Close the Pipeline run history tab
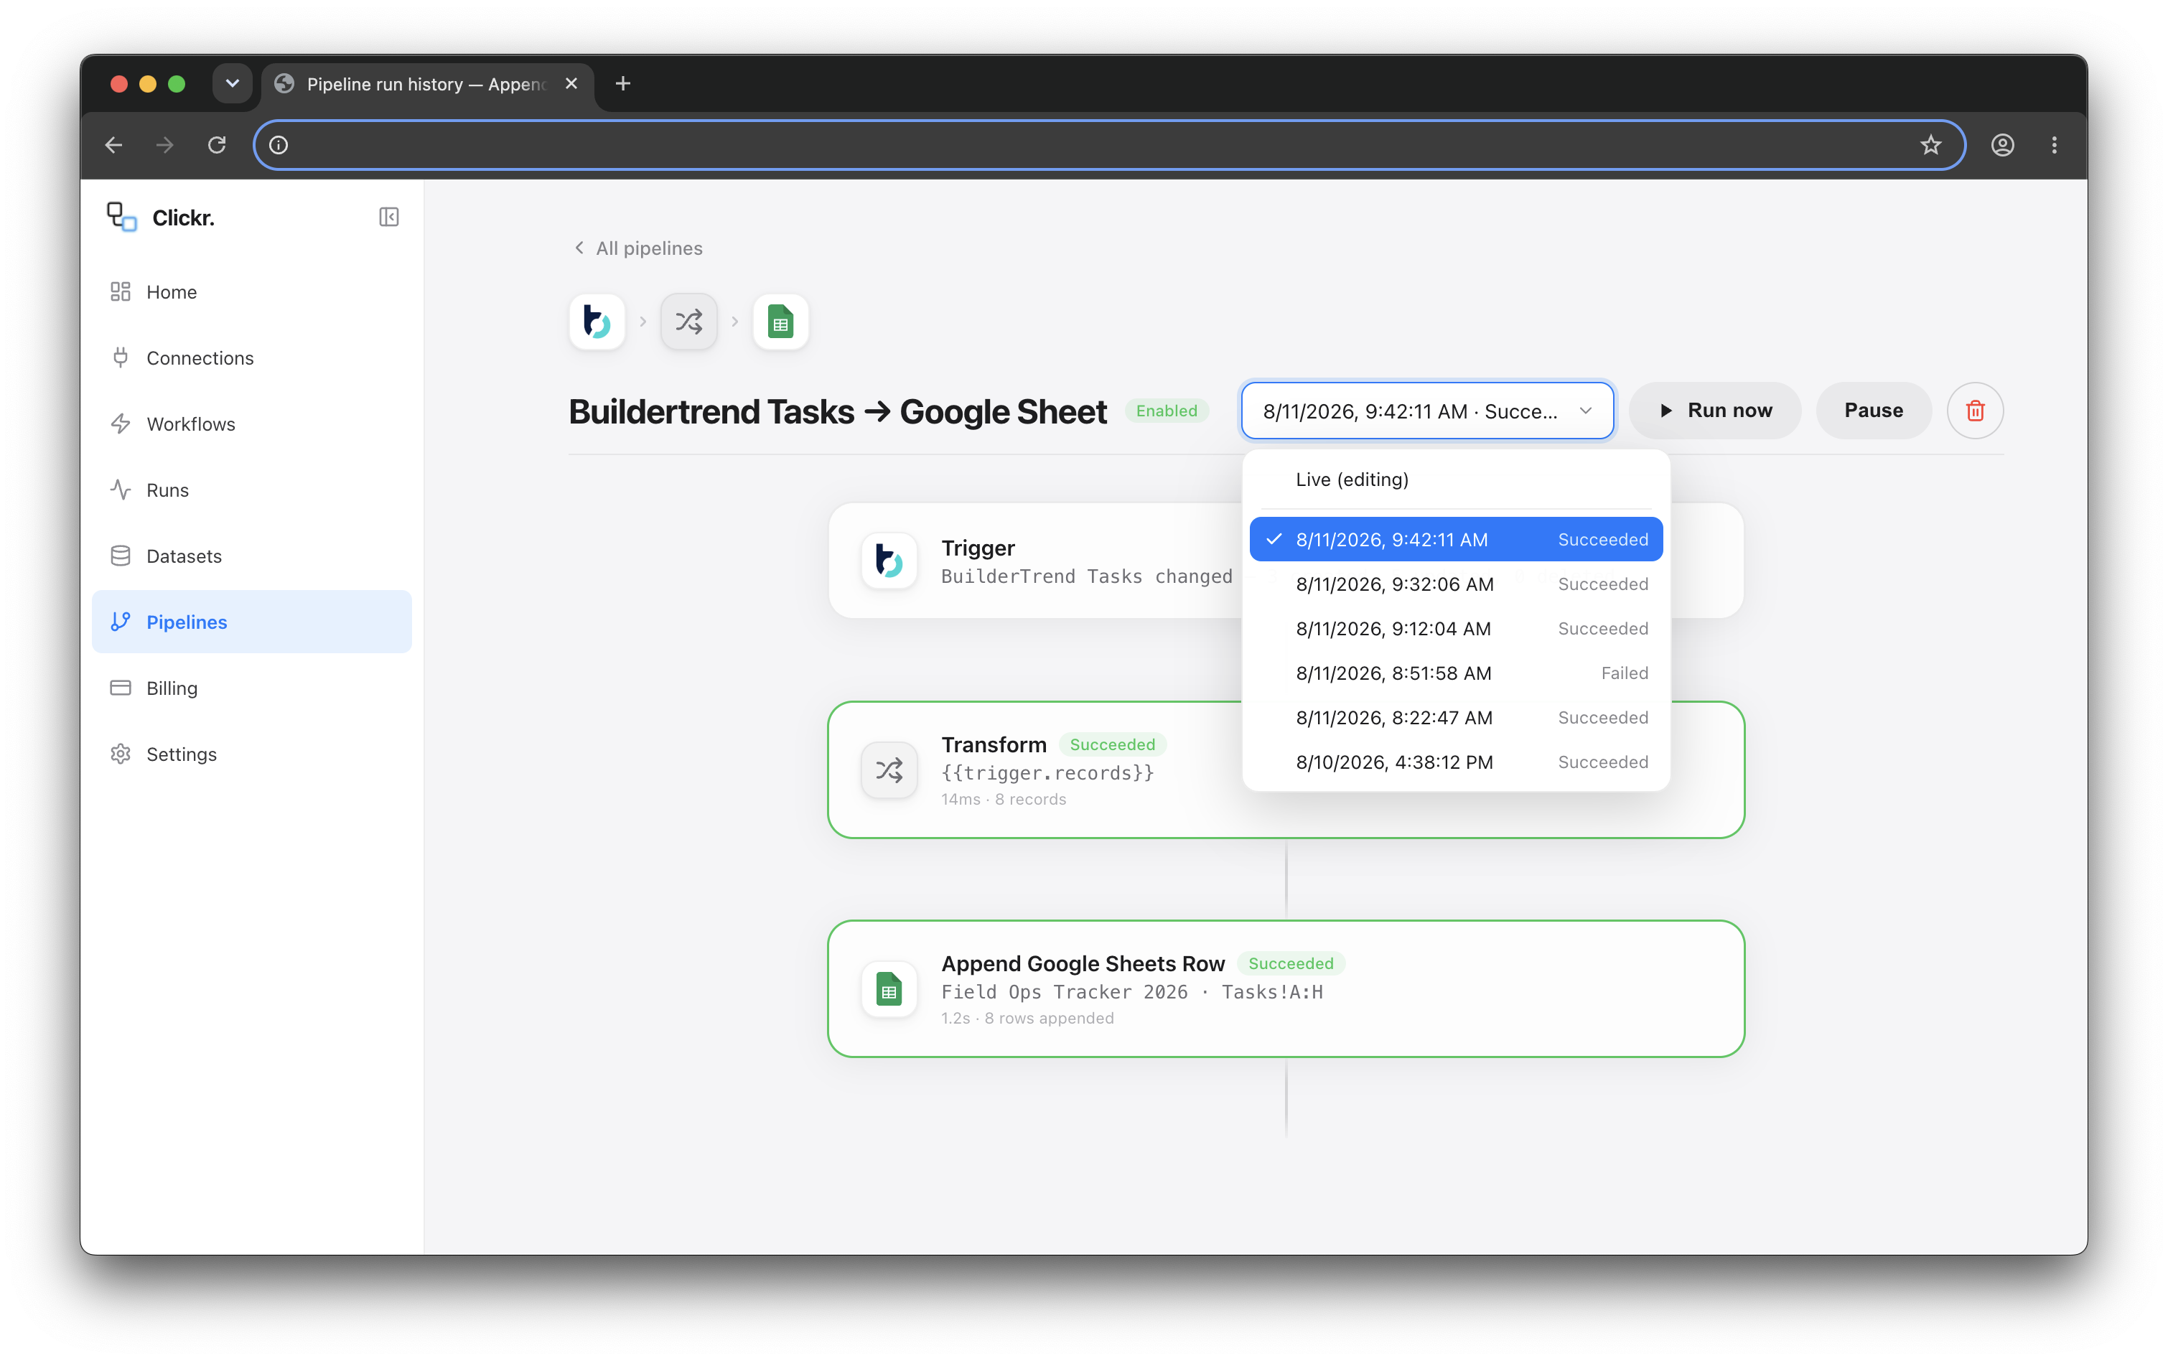The width and height of the screenshot is (2168, 1361). click(x=571, y=84)
